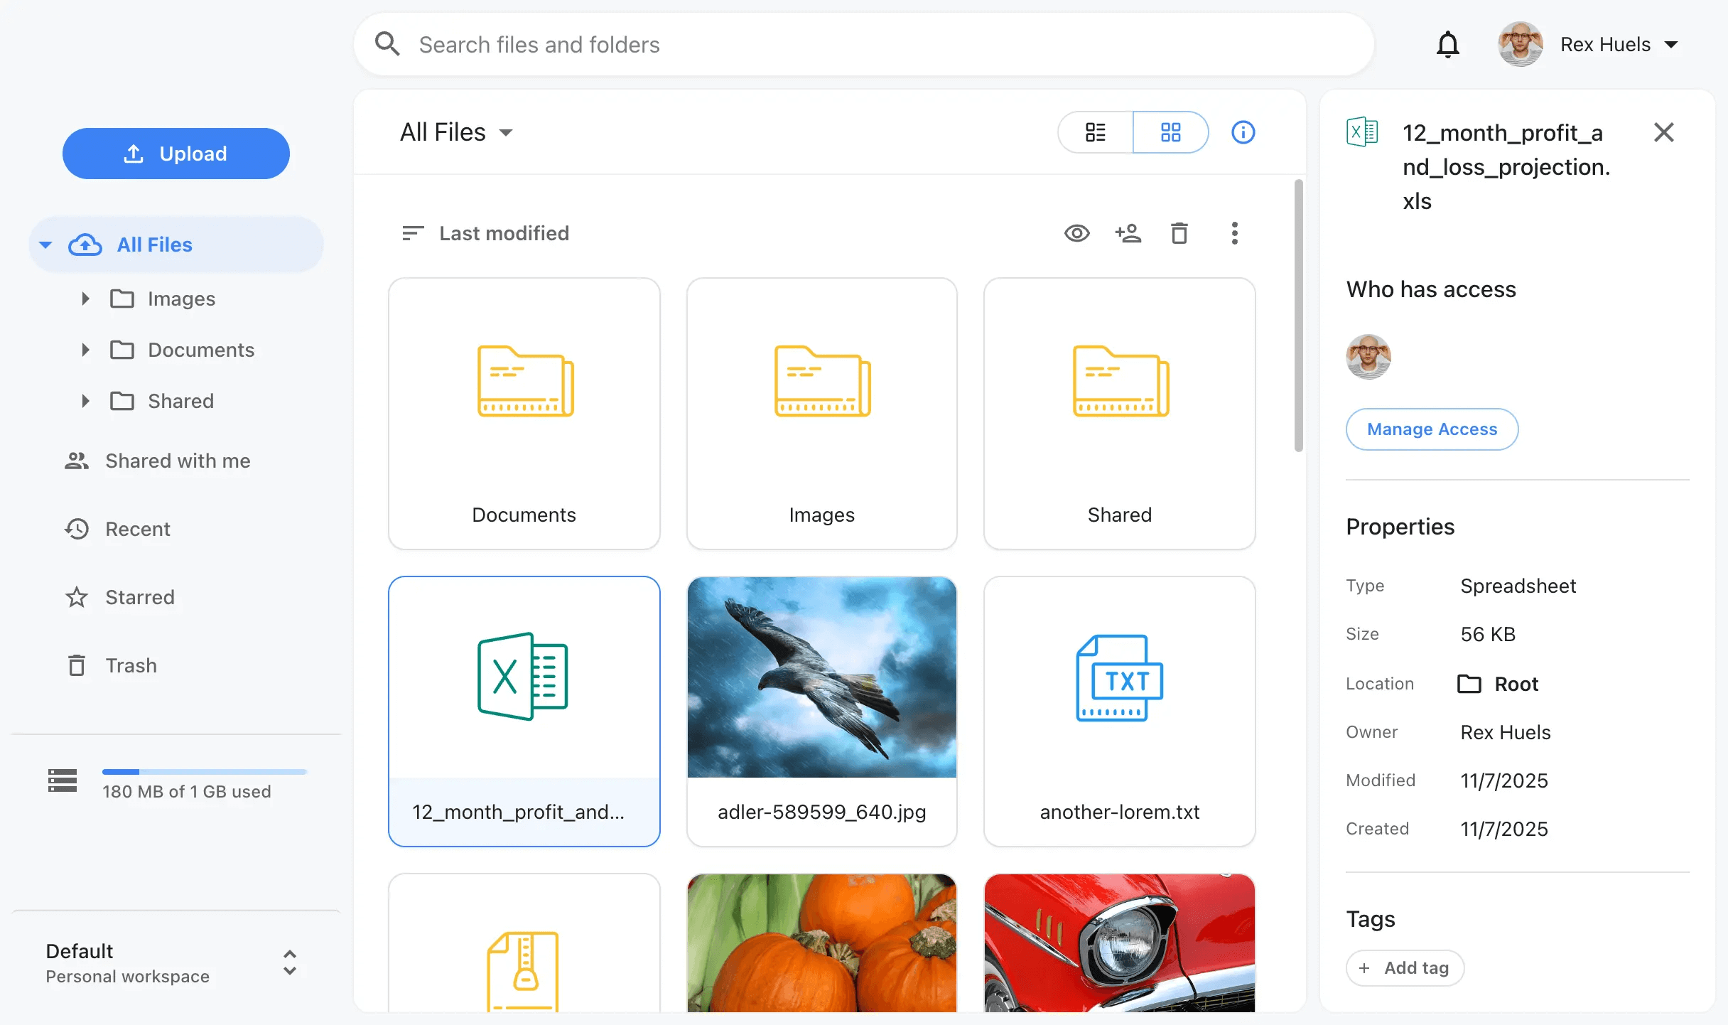
Task: Expand the Images folder in the sidebar
Action: [x=85, y=299]
